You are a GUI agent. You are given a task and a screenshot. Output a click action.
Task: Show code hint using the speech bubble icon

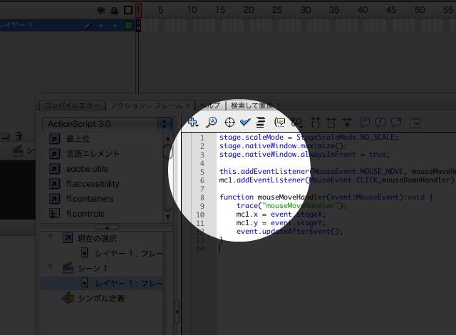[279, 122]
